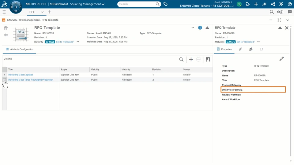Open notifications icon in top bar
This screenshot has width=294, height=165.
click(247, 4)
